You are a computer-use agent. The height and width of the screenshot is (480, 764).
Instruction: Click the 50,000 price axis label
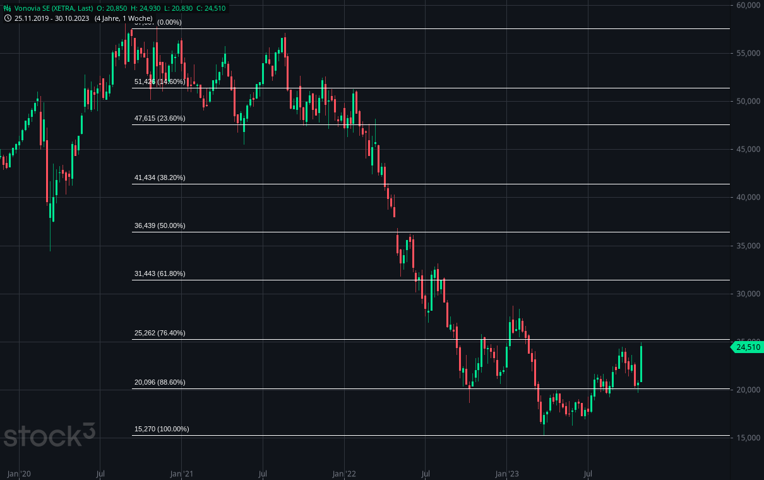click(x=748, y=102)
